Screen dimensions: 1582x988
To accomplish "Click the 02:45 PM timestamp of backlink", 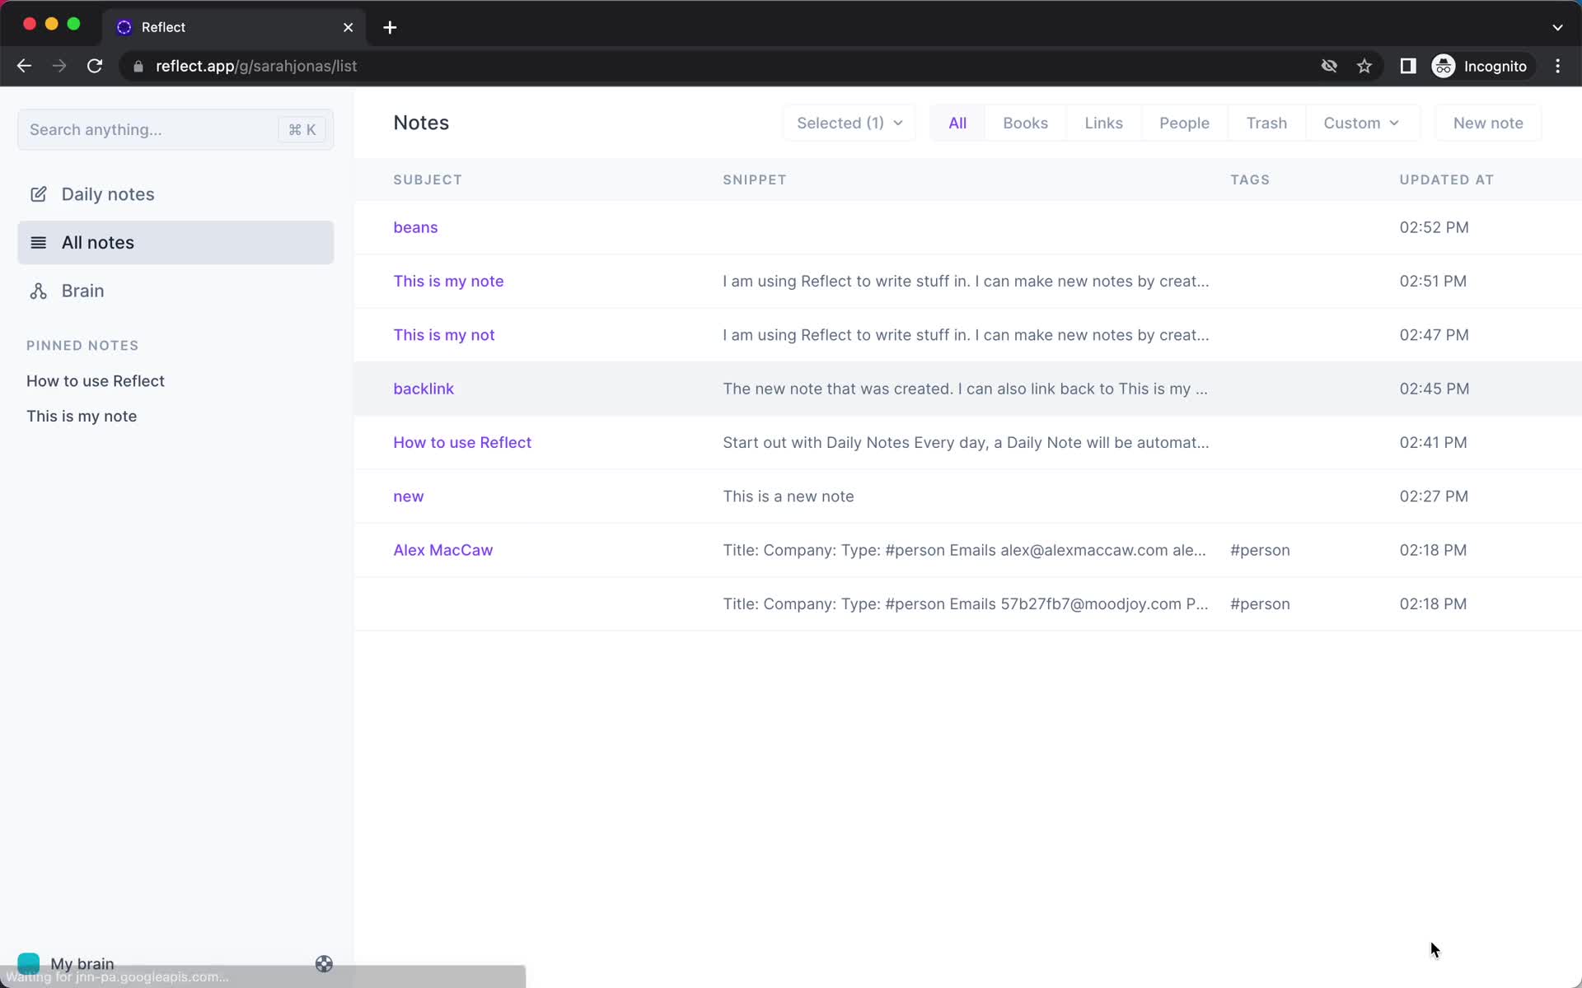I will click(x=1434, y=389).
